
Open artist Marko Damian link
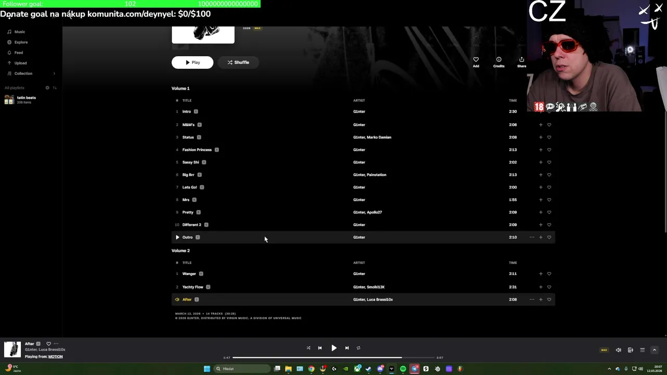pyautogui.click(x=379, y=137)
